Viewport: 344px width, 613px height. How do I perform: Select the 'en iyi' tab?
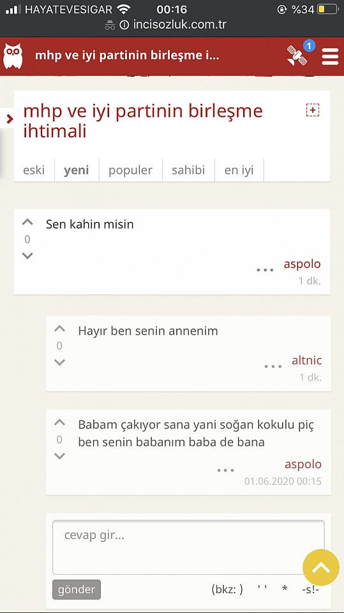(239, 170)
